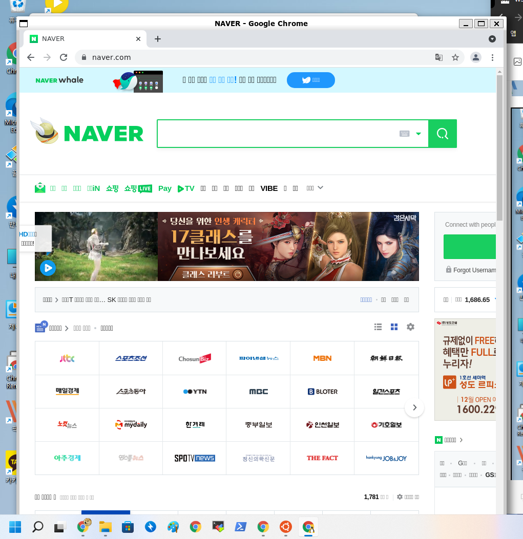Click the real estate ad showing 1600
Screen dimensions: 523x539
pyautogui.click(x=465, y=370)
